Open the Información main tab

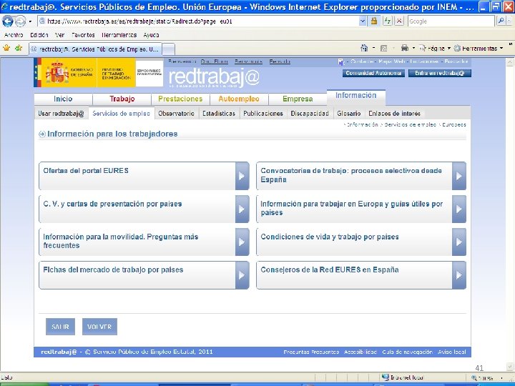tap(355, 96)
